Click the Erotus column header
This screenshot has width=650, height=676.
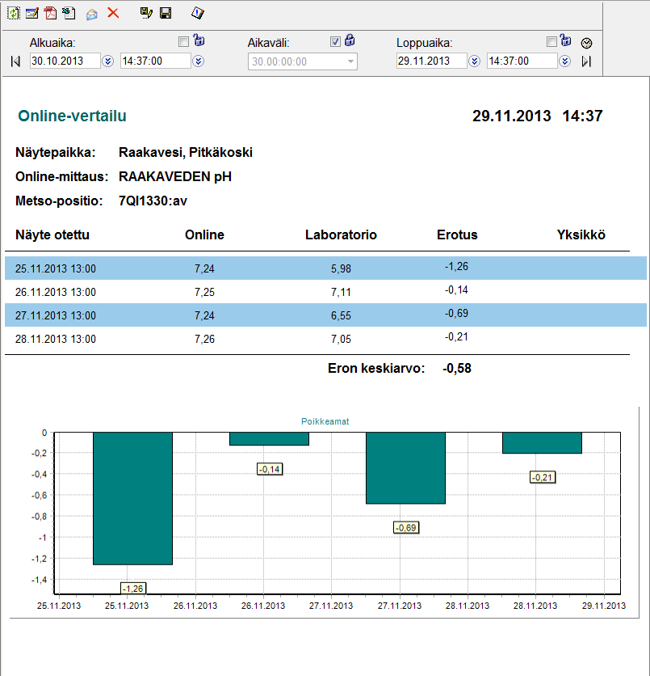[457, 235]
